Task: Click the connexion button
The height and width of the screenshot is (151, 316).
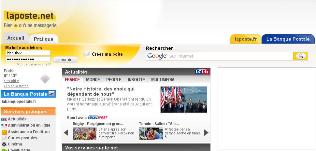Action: pyautogui.click(x=65, y=60)
